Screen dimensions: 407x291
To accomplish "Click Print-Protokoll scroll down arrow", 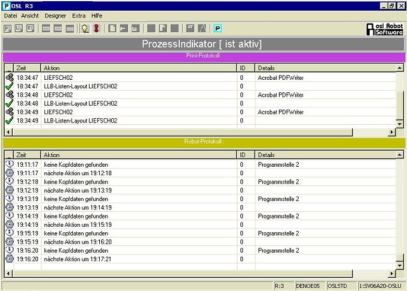I will point(399,124).
